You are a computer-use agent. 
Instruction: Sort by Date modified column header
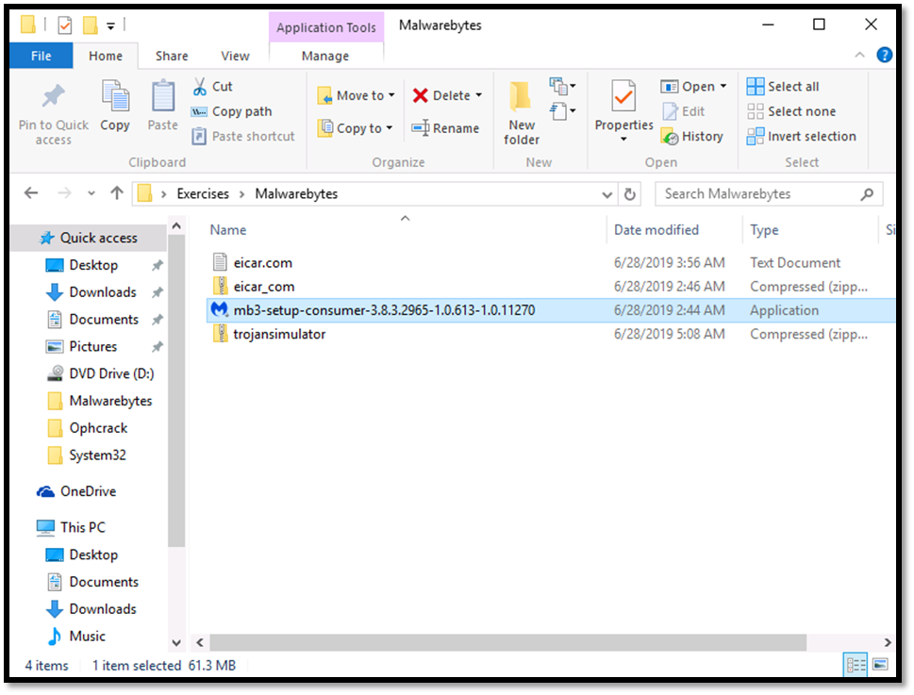click(656, 230)
